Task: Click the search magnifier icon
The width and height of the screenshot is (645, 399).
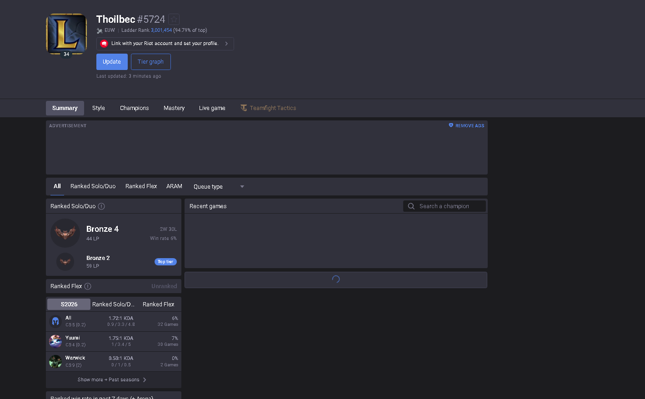Action: [411, 206]
